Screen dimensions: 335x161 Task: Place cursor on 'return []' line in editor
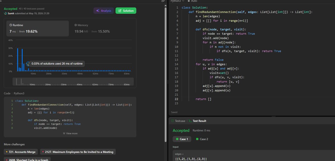[x=204, y=99]
